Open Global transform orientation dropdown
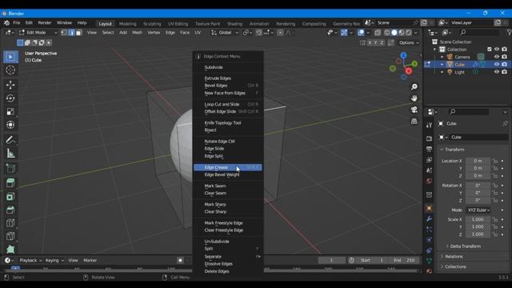The width and height of the screenshot is (512, 288). (x=225, y=33)
